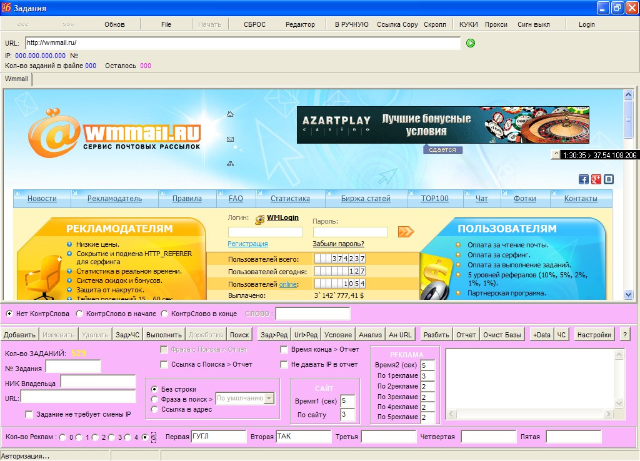Select Ссылка в адрес radio option
The height and width of the screenshot is (461, 640).
154,409
